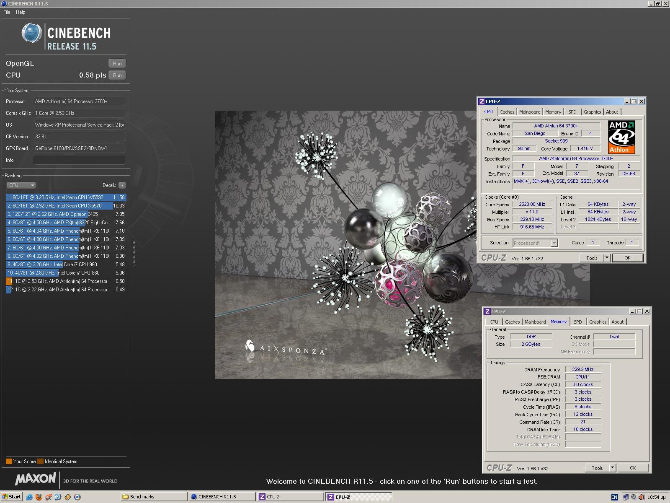Select Xeon X5570 ranking entry
The height and width of the screenshot is (503, 670).
tap(66, 206)
